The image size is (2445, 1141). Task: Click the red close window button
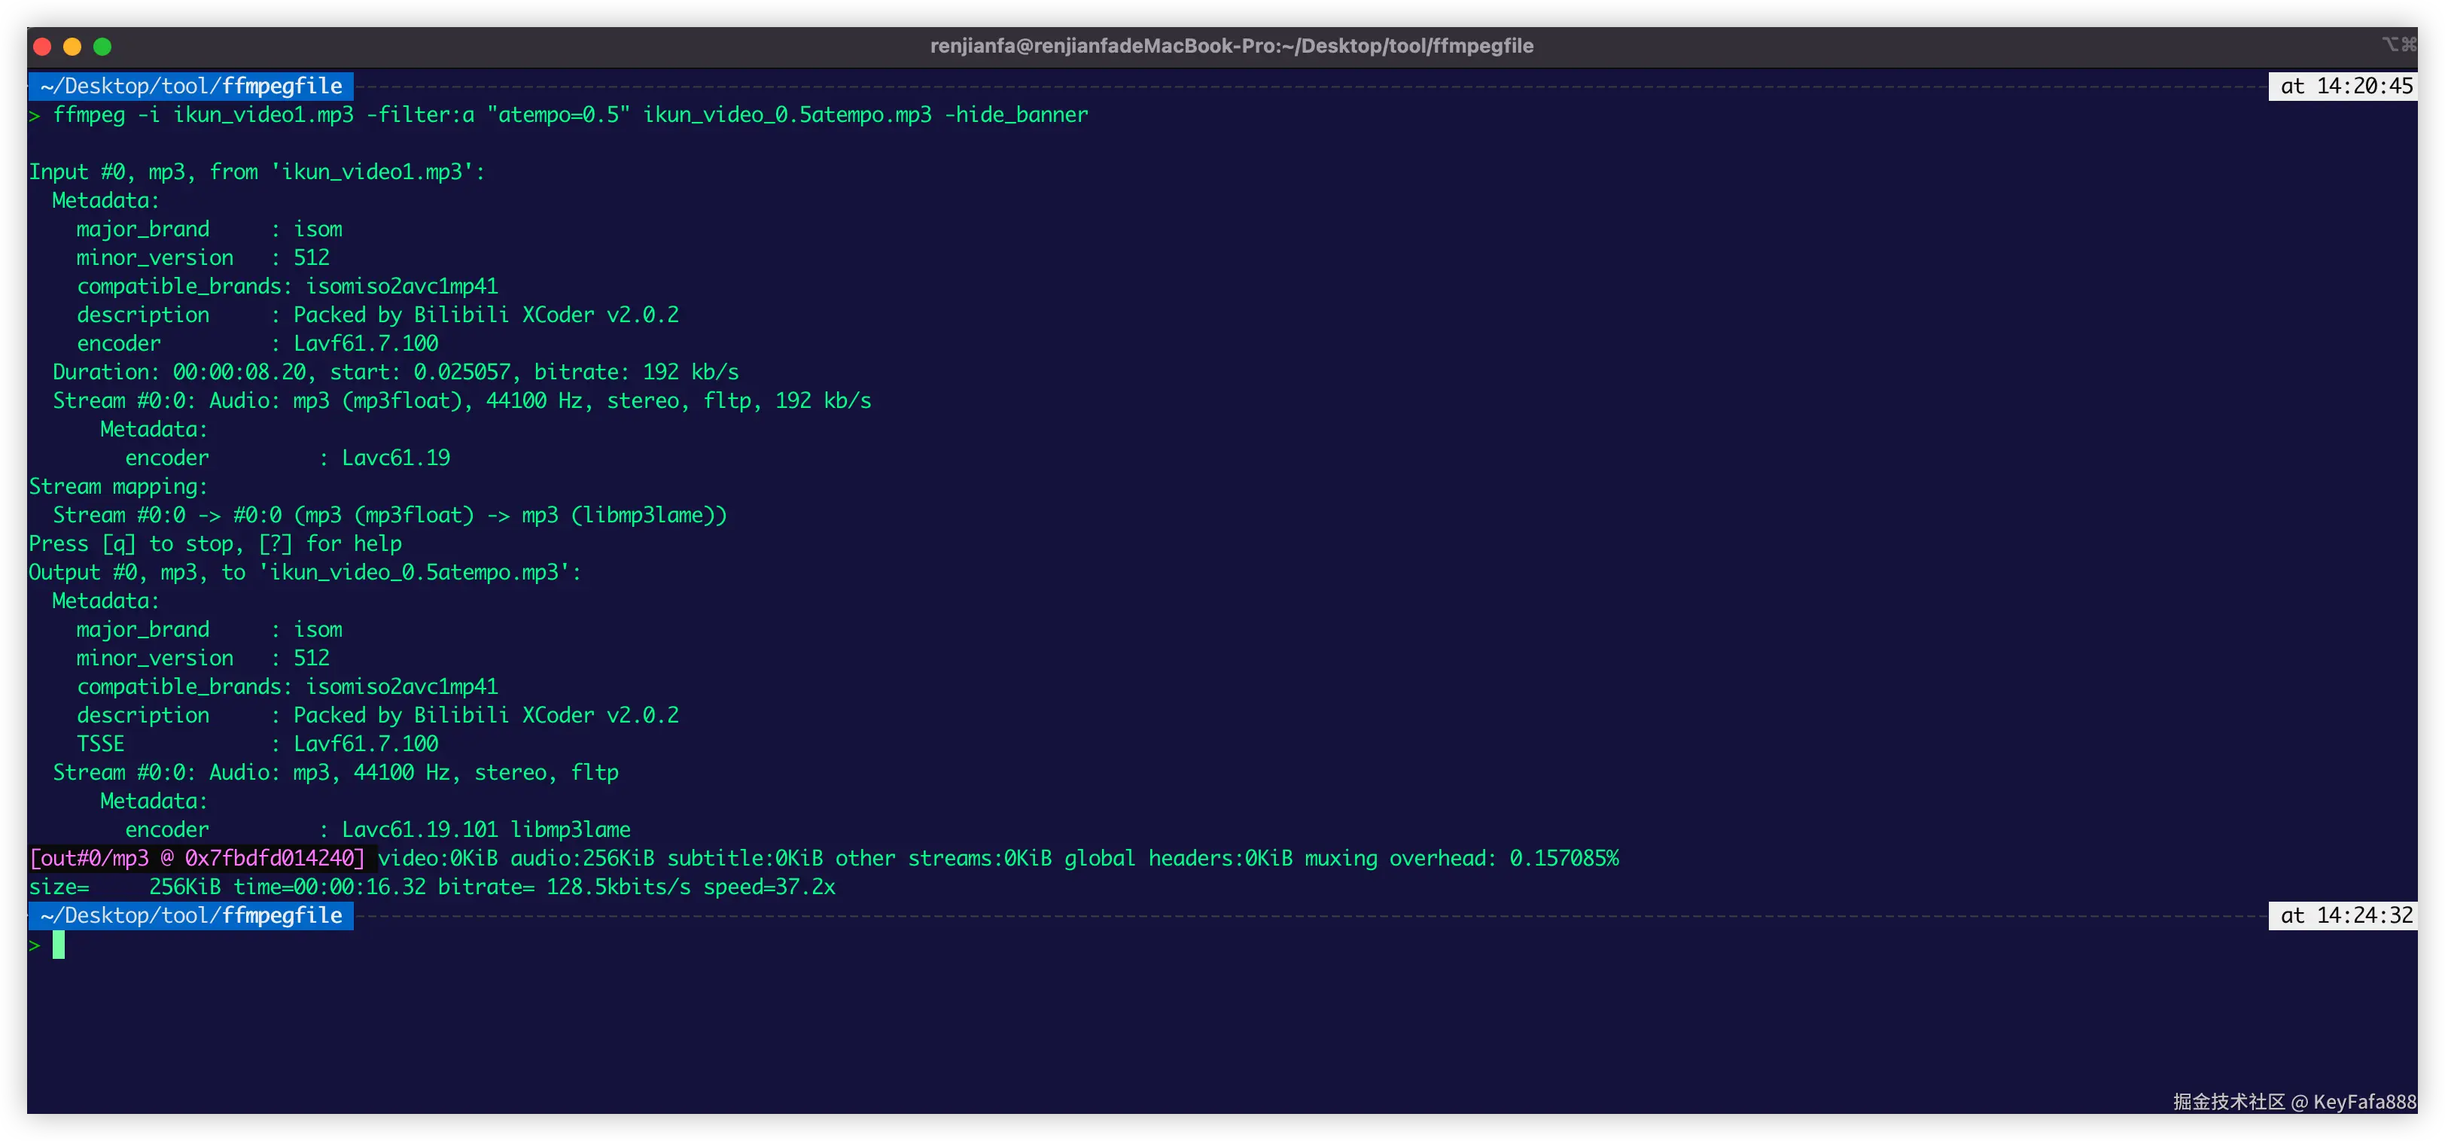point(41,47)
